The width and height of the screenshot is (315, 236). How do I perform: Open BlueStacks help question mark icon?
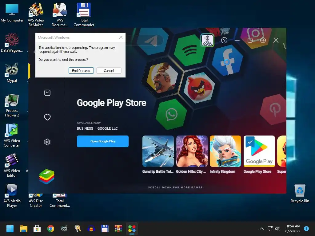click(x=224, y=40)
